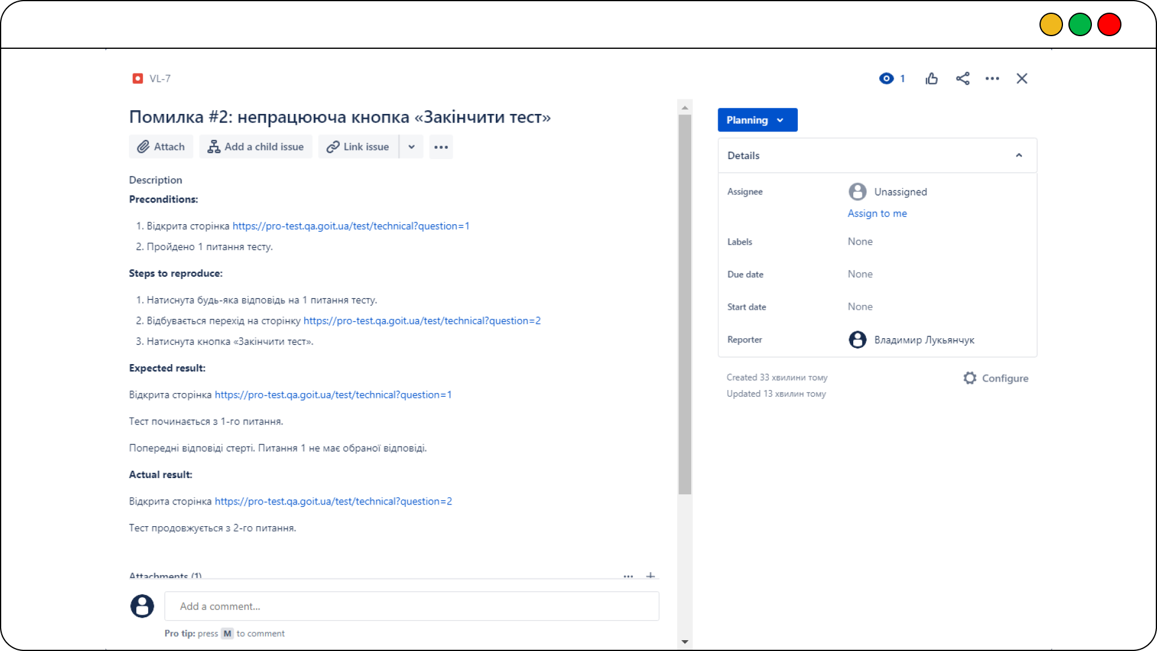Toggle the watch eye icon
This screenshot has width=1157, height=651.
tap(886, 78)
